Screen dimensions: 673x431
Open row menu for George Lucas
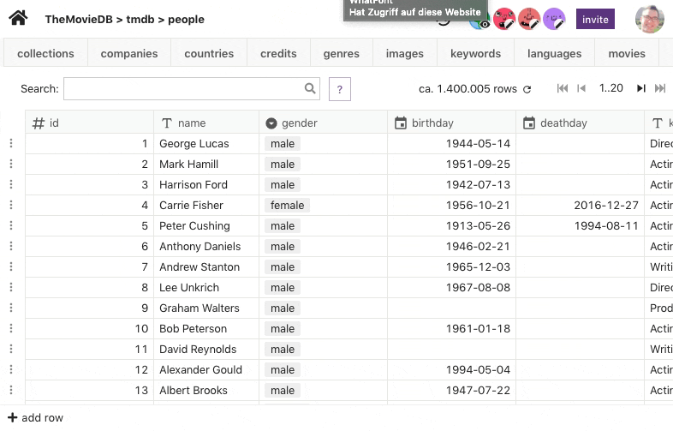pos(11,143)
